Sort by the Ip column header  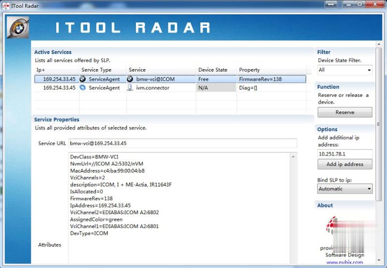pyautogui.click(x=57, y=70)
